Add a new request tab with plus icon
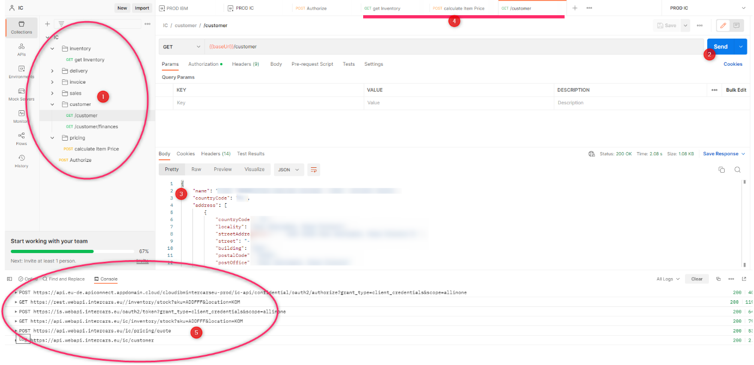Screen dimensions: 754x365 (x=575, y=8)
